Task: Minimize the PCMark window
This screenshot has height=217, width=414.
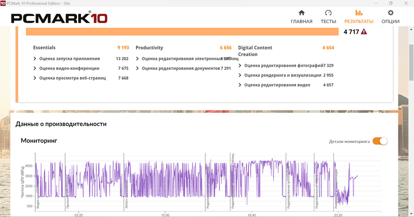Action: (x=375, y=3)
